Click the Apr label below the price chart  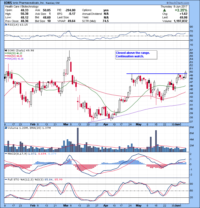point(106,125)
